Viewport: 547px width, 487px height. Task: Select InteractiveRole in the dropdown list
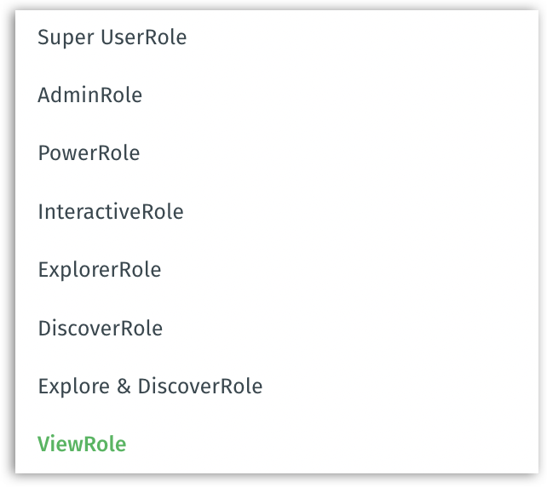tap(277, 211)
